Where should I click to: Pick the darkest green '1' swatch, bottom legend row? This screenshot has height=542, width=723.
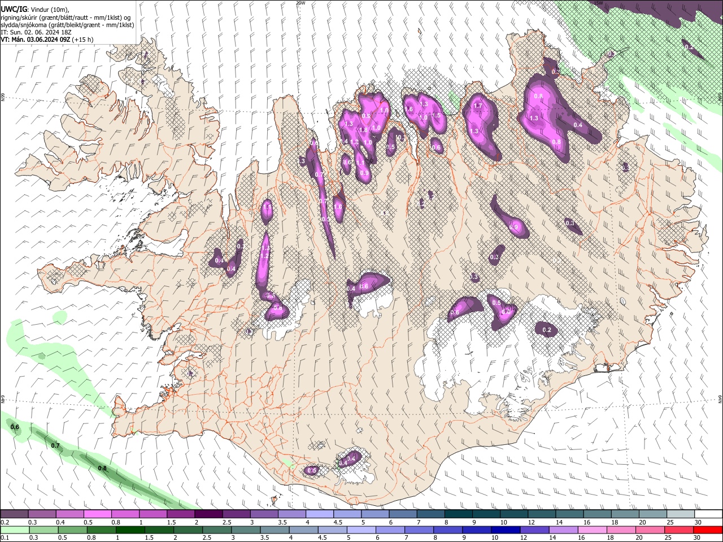tap(130, 530)
